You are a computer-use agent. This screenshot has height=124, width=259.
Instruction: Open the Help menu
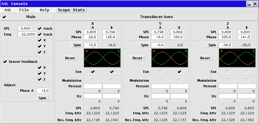pyautogui.click(x=44, y=10)
